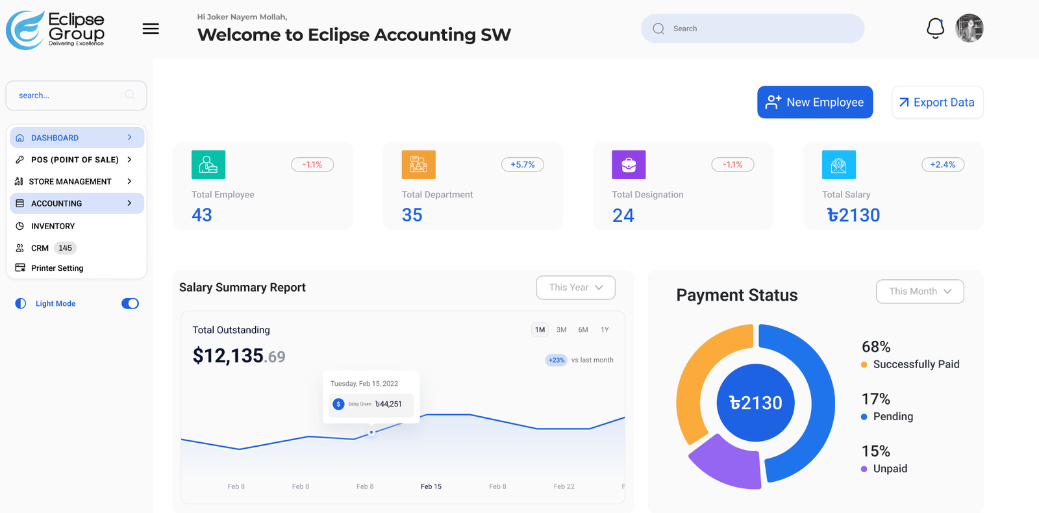Open the Printer Setting menu item
This screenshot has height=513, width=1039.
[x=57, y=268]
